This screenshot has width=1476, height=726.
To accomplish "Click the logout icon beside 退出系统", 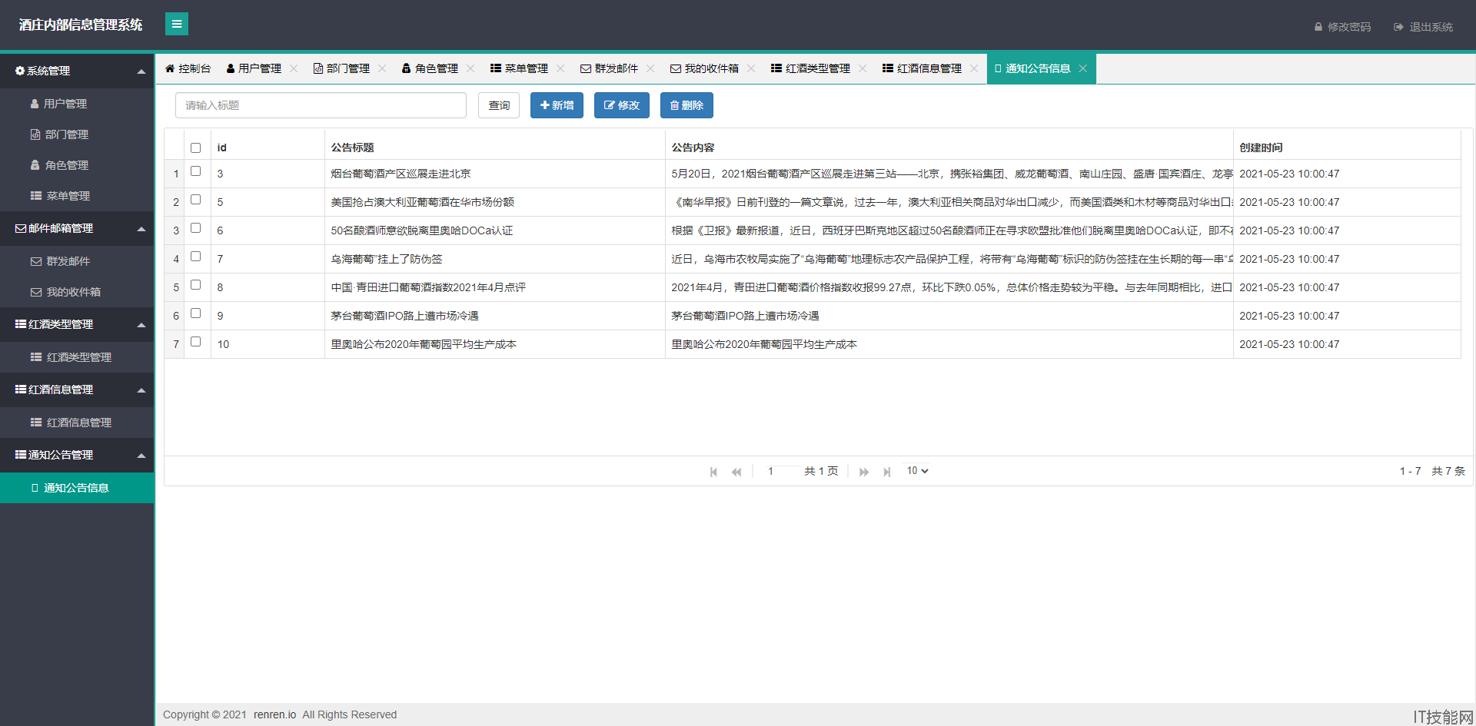I will 1398,27.
